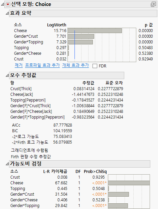Click the Gender[F]*Topping[Pepperoni] term
This screenshot has height=209, width=158.
37,117
